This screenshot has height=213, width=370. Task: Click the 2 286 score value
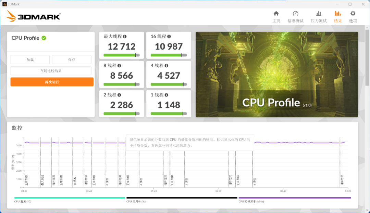(122, 105)
